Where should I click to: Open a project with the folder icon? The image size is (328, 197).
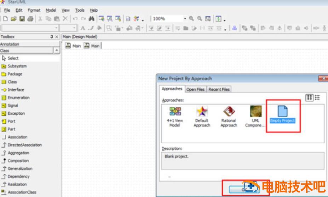pyautogui.click(x=13, y=19)
